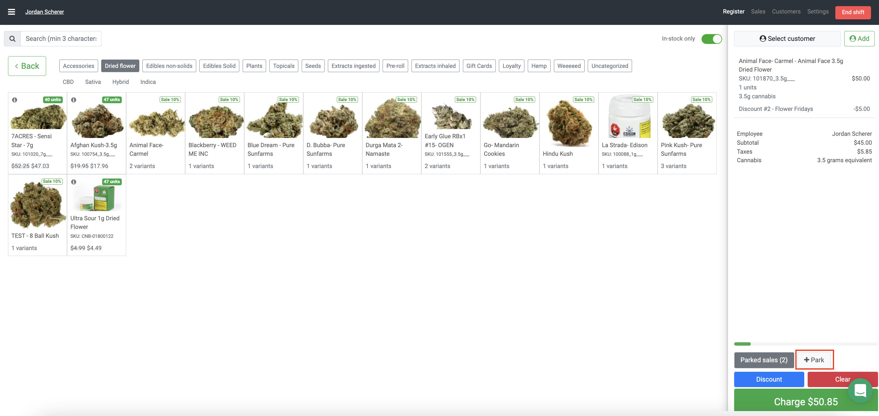Open the hamburger menu icon
This screenshot has width=879, height=416.
click(11, 12)
